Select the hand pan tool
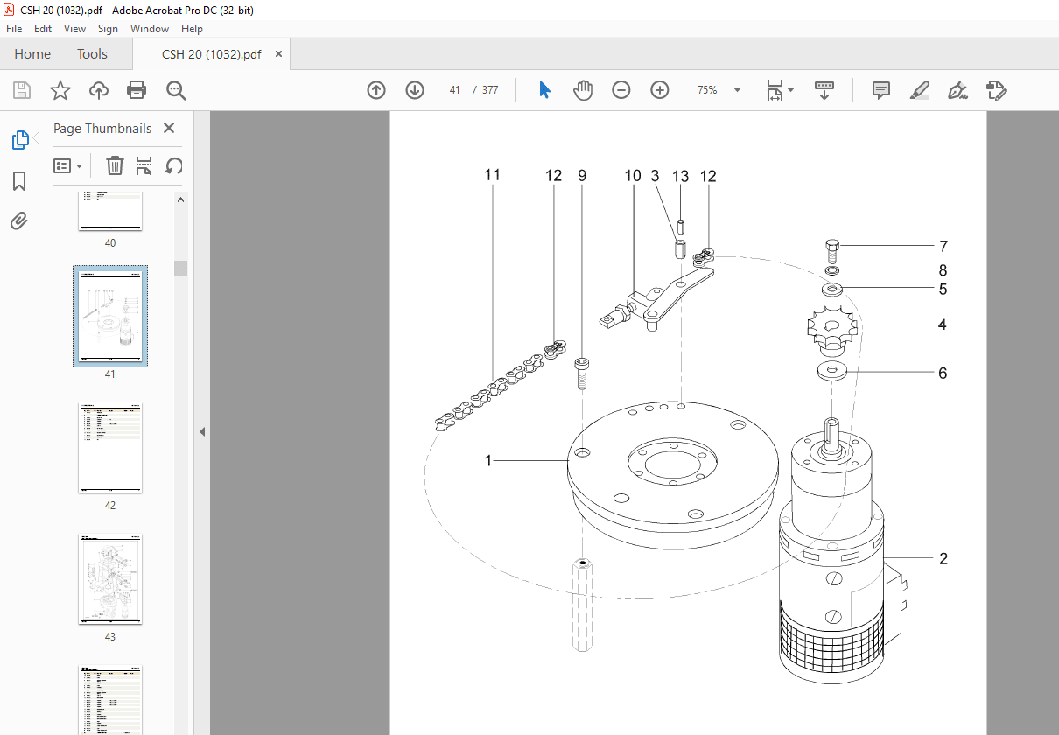Viewport: 1059px width, 735px height. point(583,90)
